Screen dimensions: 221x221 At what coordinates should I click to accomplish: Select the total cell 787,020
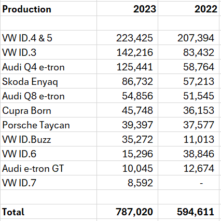coord(127,212)
